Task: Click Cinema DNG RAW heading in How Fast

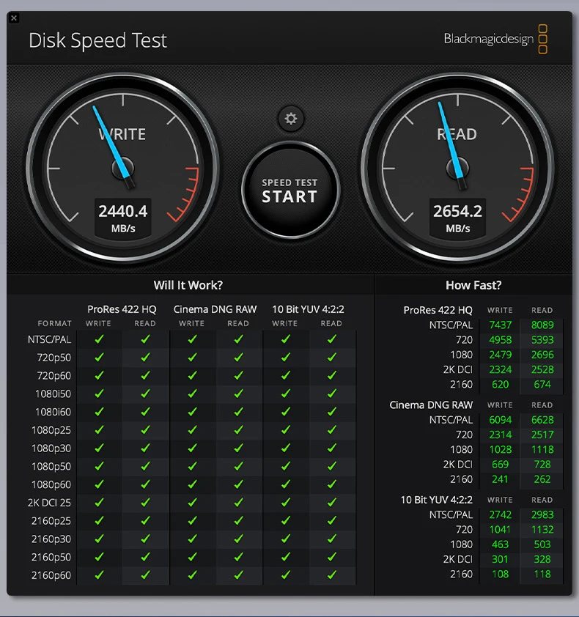Action: pyautogui.click(x=431, y=405)
